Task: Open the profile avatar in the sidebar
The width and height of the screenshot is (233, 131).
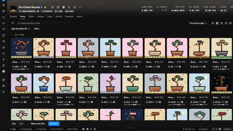Action: [x=3, y=71]
